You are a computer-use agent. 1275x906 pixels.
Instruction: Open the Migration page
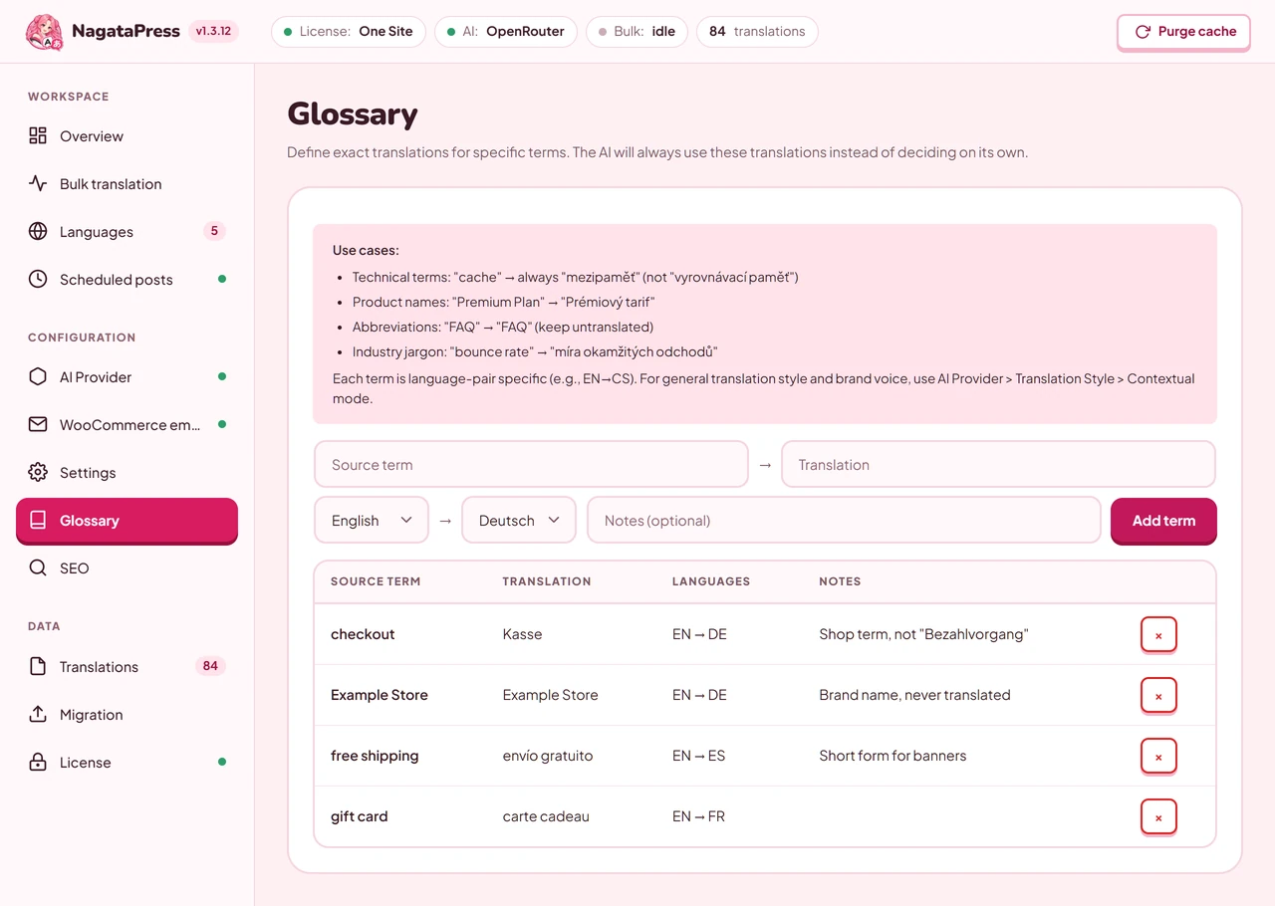(x=127, y=715)
